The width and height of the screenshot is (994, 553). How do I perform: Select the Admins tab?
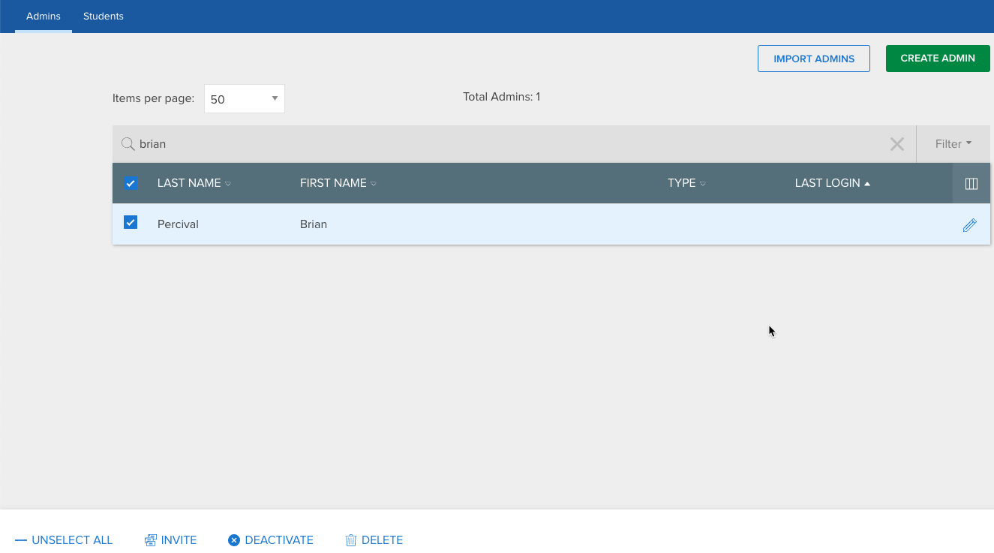click(44, 16)
